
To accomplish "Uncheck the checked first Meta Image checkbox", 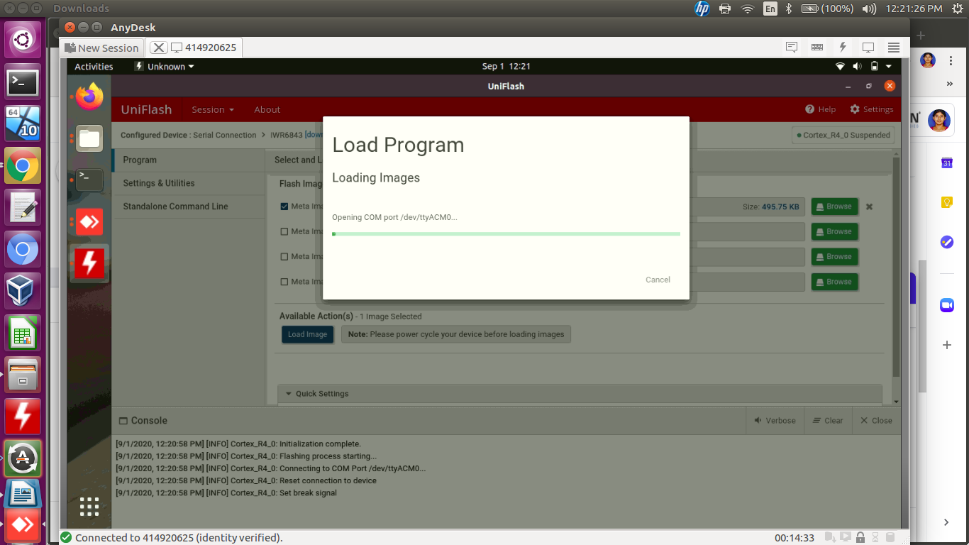I will point(284,207).
